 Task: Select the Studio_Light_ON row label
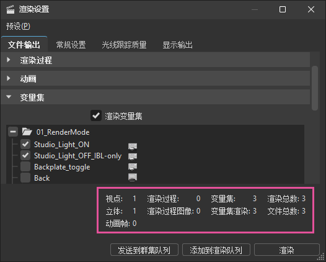coord(61,145)
